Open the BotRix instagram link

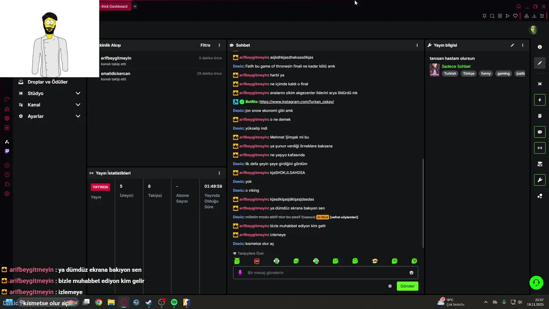point(296,102)
